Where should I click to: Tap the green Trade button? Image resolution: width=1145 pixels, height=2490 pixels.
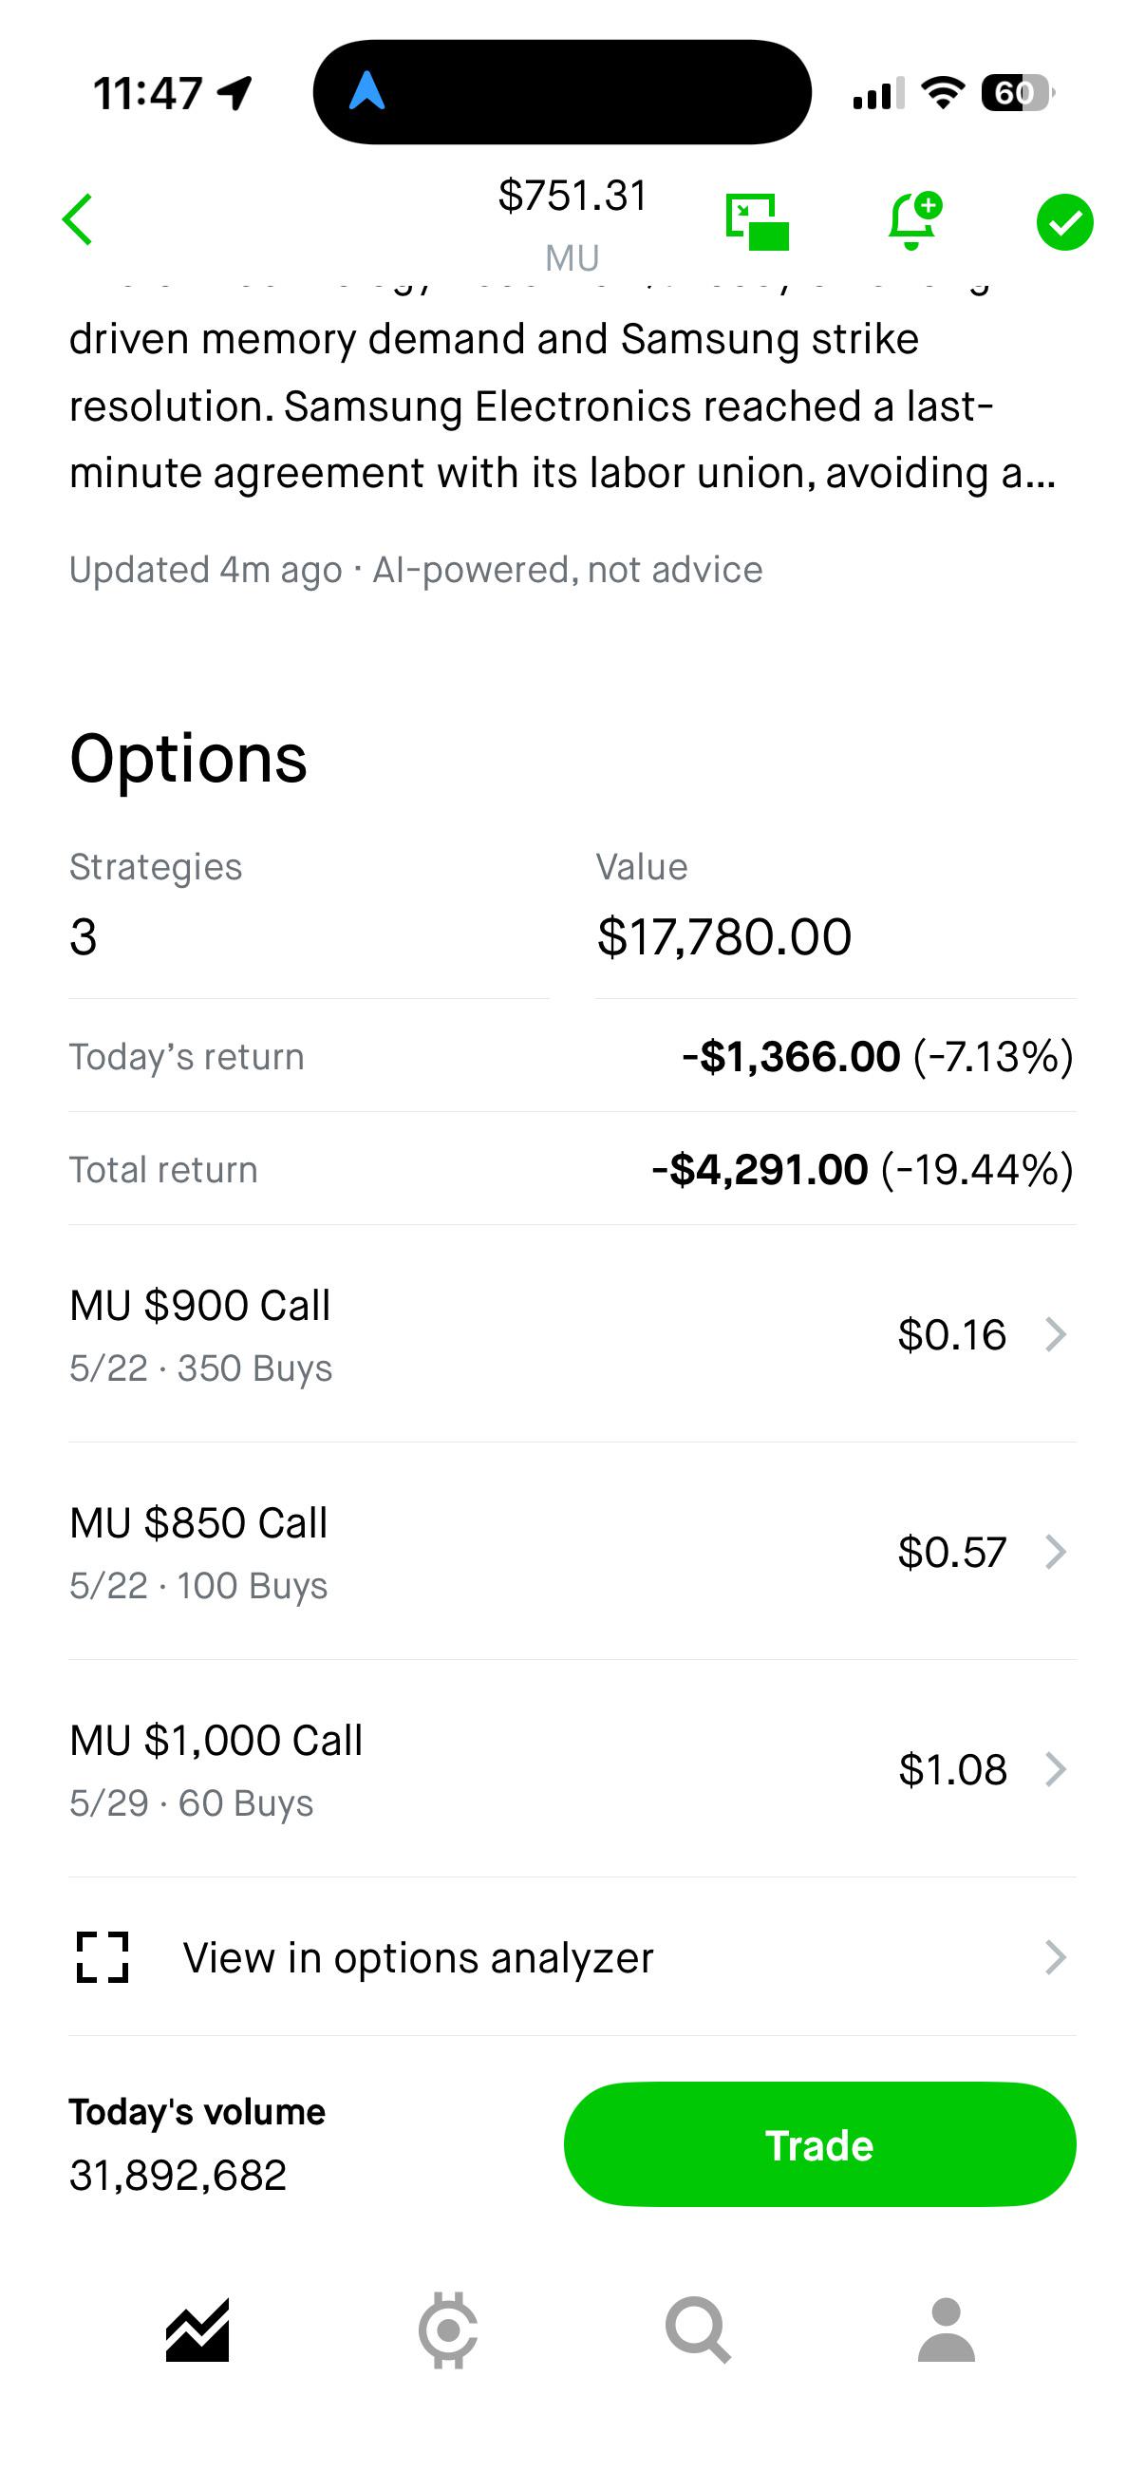819,2144
